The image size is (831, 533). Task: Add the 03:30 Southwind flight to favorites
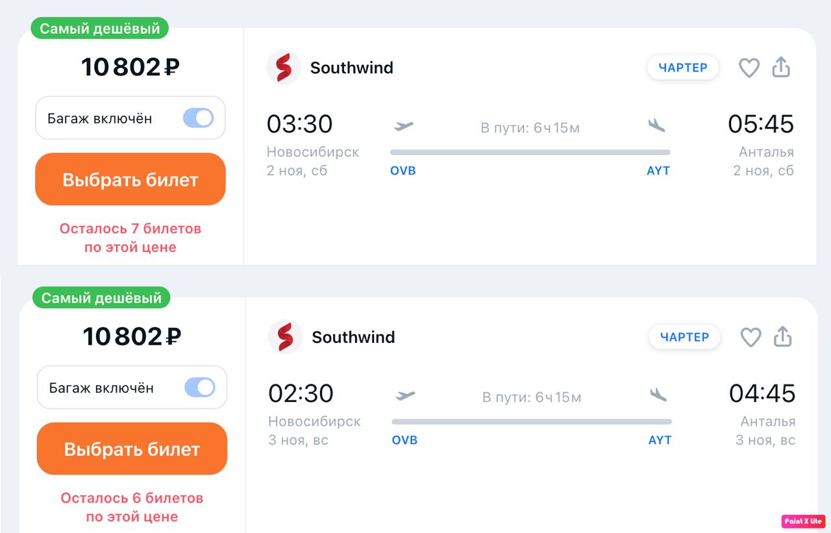pyautogui.click(x=749, y=68)
